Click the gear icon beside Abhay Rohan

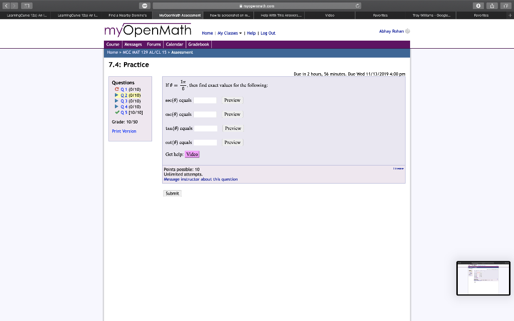coord(408,31)
